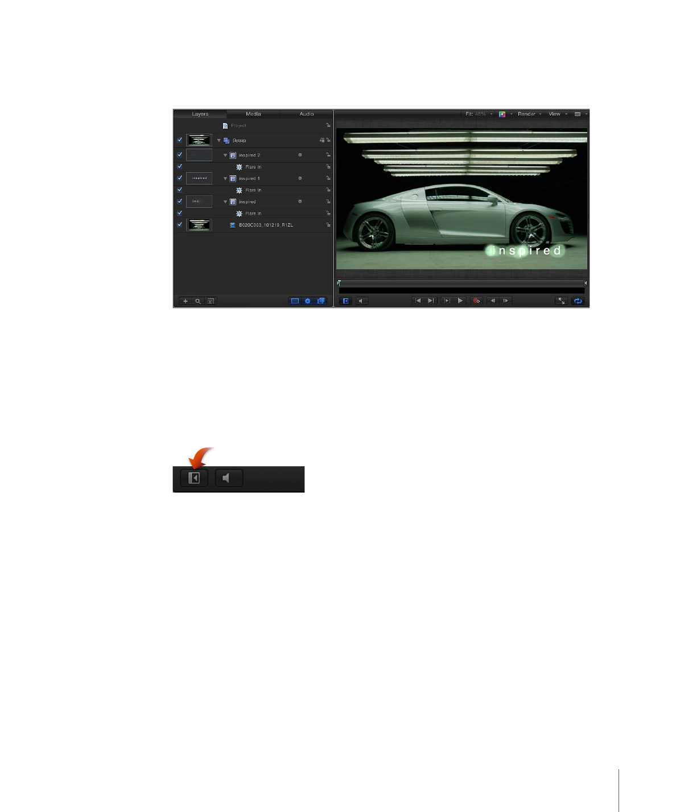
Task: Toggle the checkerboard Show Masks button
Action: pyautogui.click(x=295, y=301)
